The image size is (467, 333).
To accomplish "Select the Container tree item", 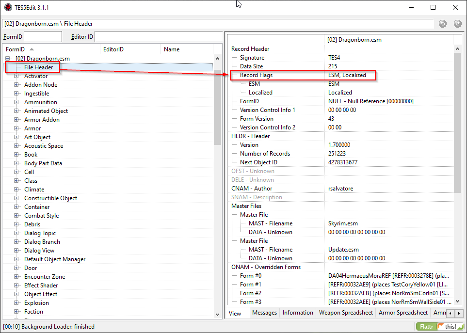I will pos(37,207).
